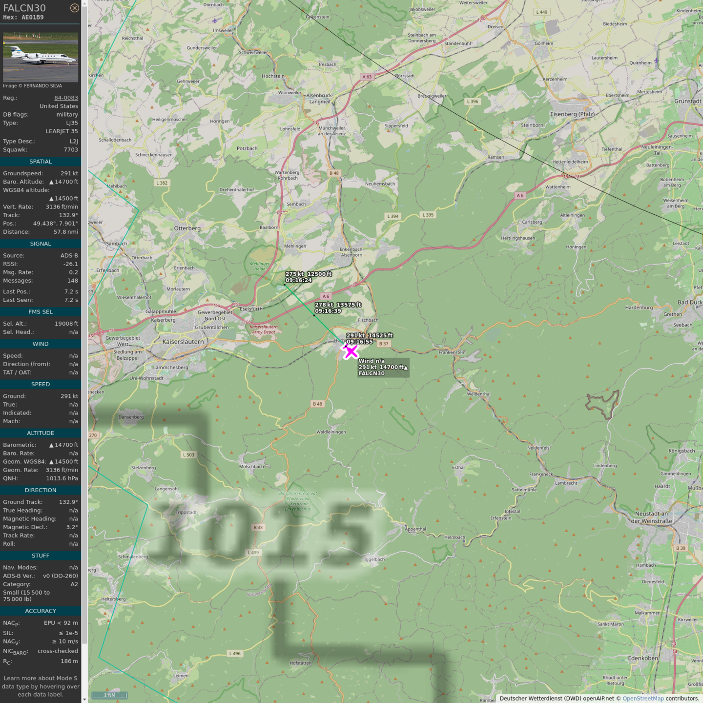Click the B 37 road shield

384,344
